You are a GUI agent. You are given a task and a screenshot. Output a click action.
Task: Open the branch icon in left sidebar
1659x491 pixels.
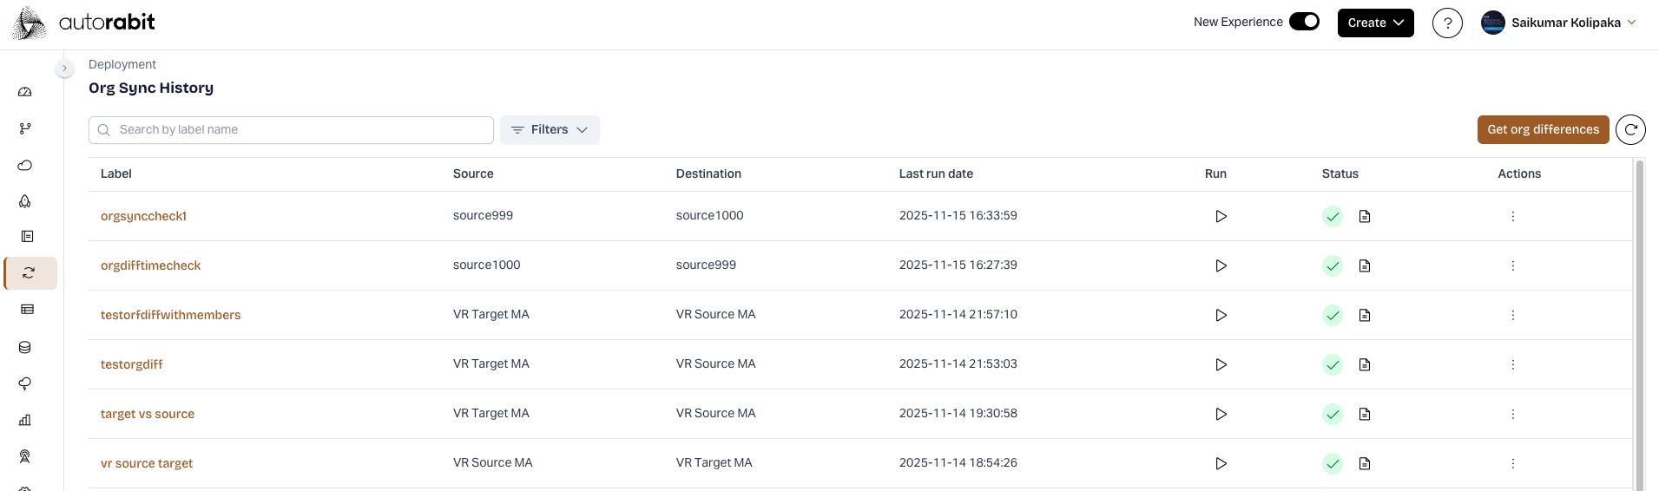(x=25, y=128)
